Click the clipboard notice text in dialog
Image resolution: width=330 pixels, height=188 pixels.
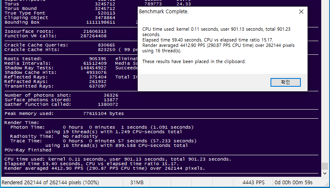coord(194,61)
